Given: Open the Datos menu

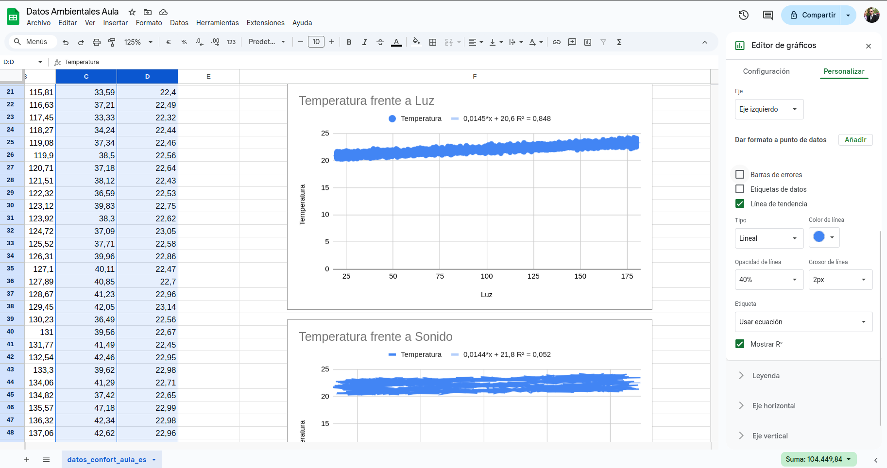Looking at the screenshot, I should click(179, 23).
